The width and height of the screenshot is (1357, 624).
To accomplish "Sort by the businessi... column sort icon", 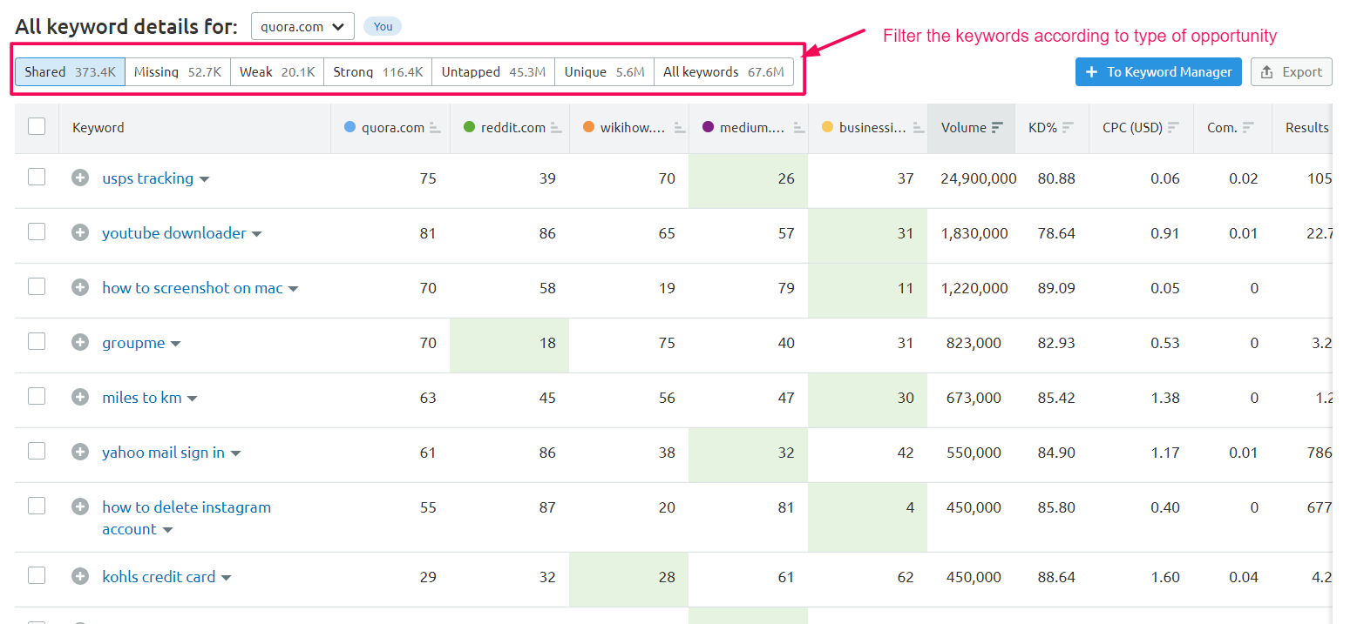I will tap(918, 128).
